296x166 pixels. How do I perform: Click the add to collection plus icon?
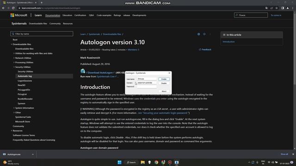click(198, 34)
